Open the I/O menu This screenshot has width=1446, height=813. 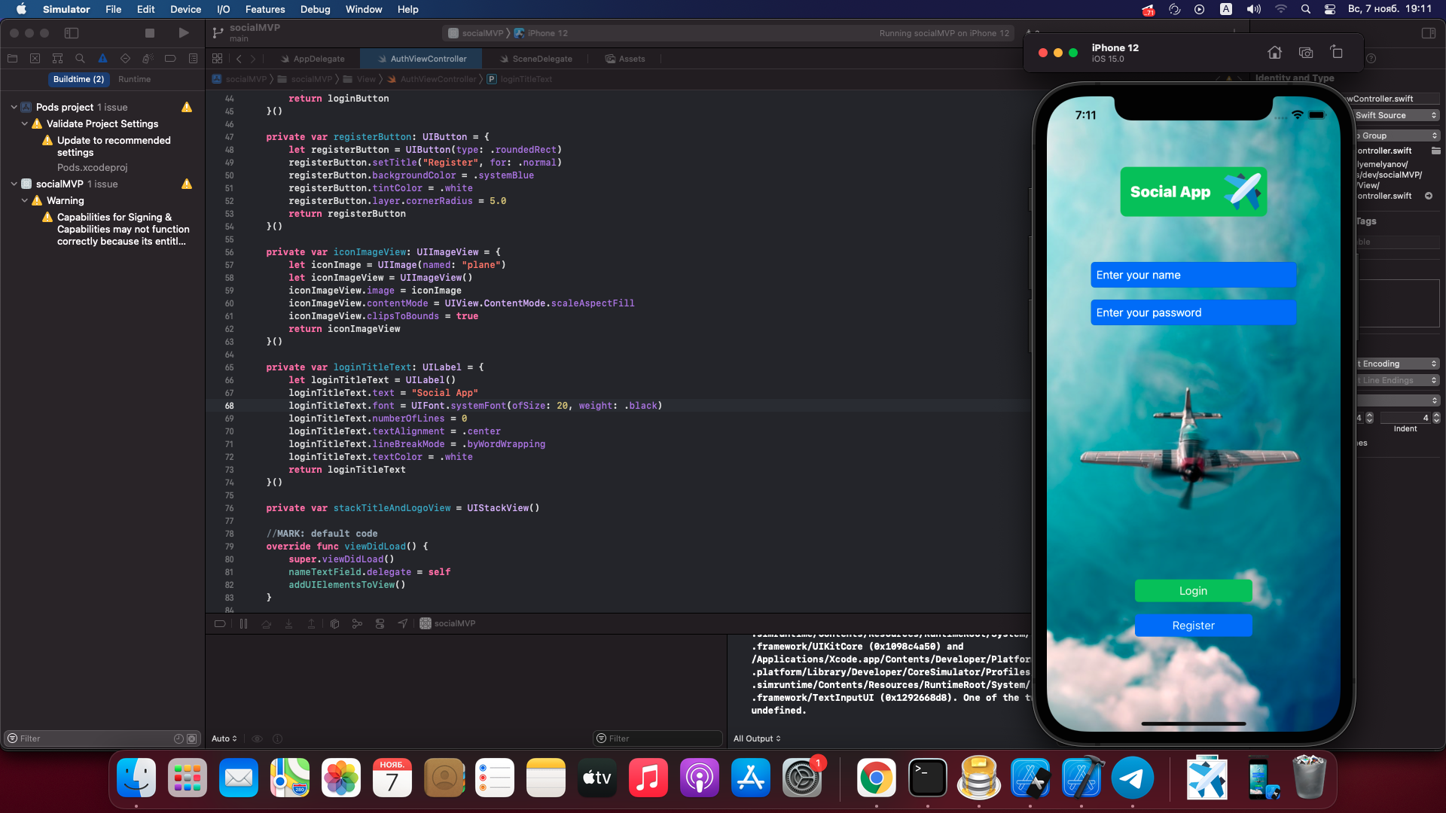pos(223,9)
